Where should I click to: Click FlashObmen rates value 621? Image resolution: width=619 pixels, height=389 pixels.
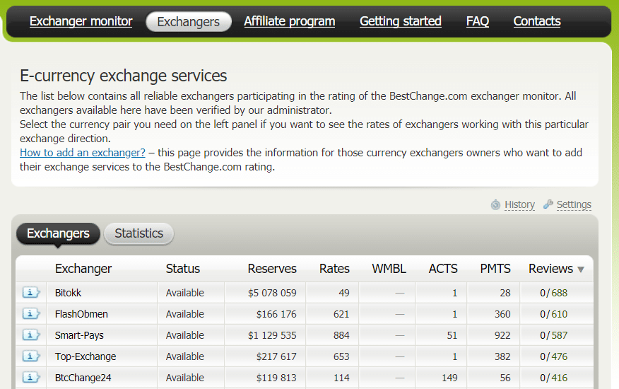coord(341,314)
